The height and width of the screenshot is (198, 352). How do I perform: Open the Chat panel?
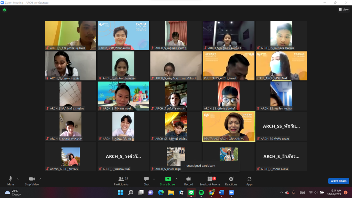(146, 180)
